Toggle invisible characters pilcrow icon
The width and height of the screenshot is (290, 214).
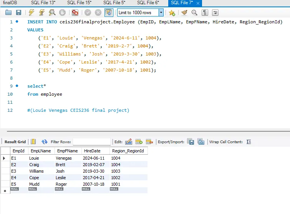click(x=205, y=13)
